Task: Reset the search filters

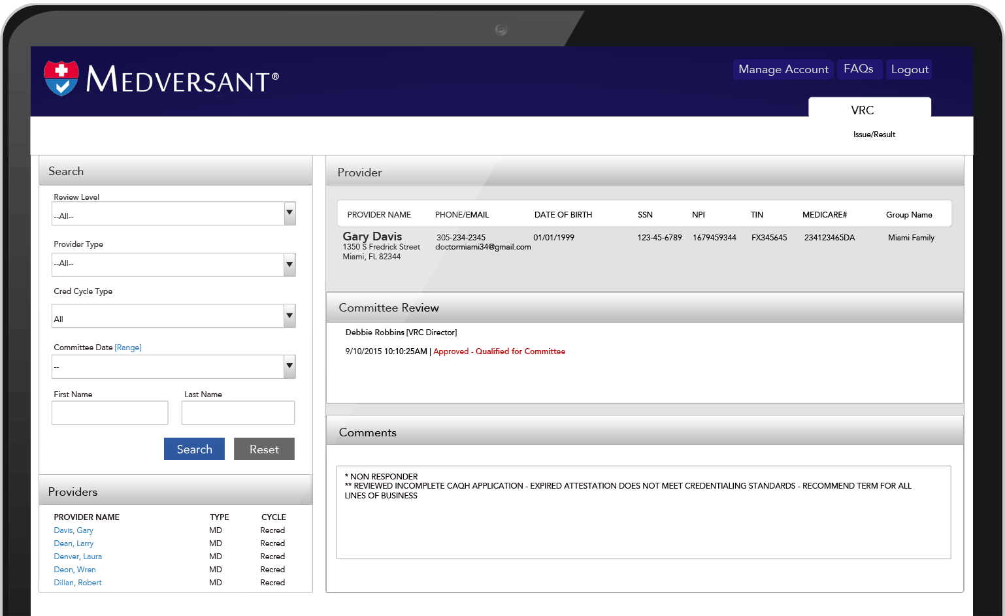Action: pyautogui.click(x=264, y=449)
